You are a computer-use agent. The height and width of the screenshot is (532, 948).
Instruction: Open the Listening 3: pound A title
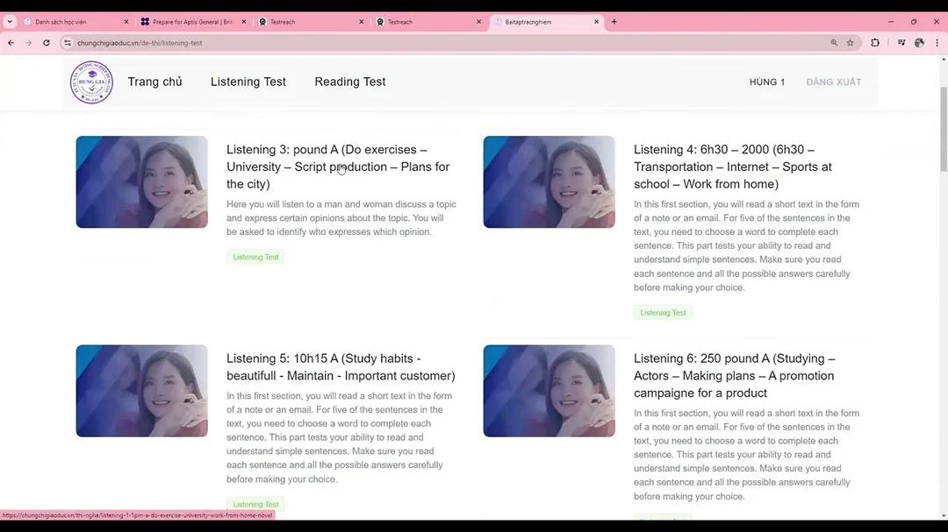[340, 167]
